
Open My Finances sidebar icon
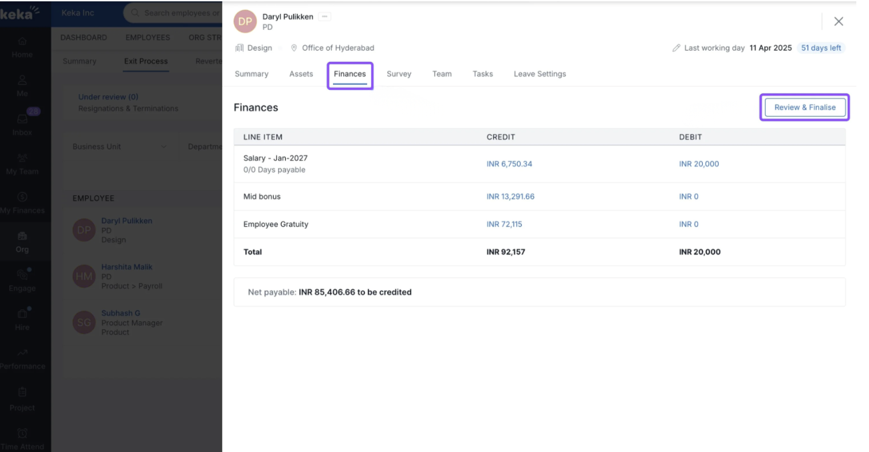[x=22, y=197]
